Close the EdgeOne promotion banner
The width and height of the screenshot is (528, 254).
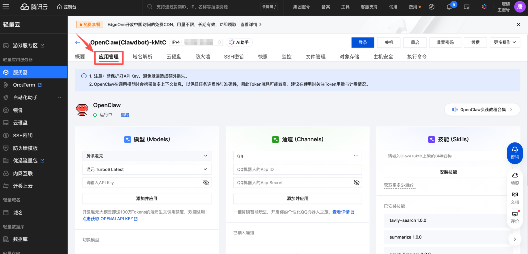[x=519, y=24]
